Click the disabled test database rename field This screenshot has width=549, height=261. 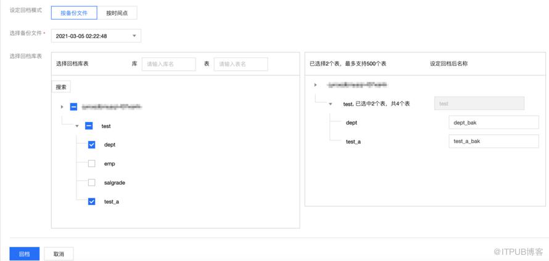(x=479, y=103)
